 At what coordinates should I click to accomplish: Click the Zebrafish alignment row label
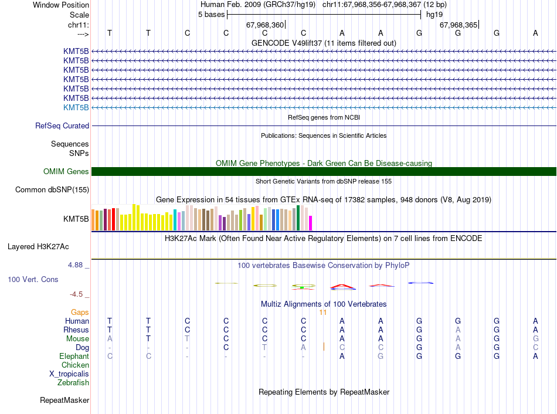tap(73, 383)
